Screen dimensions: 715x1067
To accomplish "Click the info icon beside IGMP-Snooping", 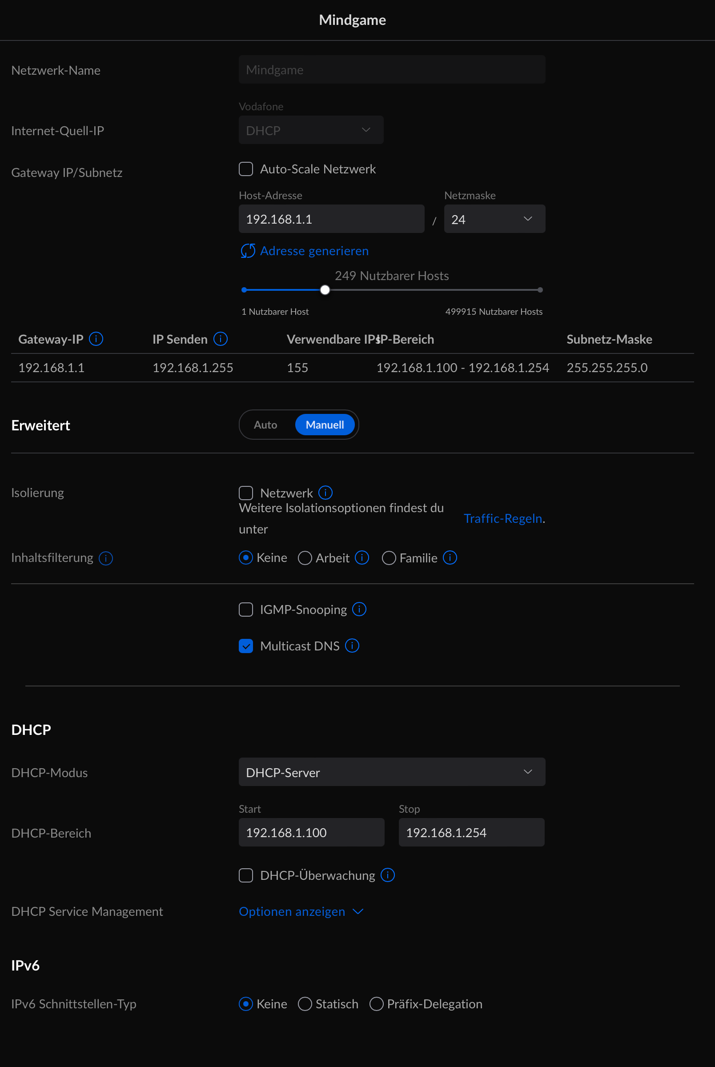I will [359, 610].
